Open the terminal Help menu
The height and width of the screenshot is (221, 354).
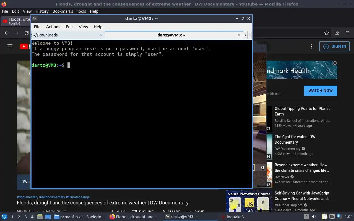click(x=98, y=27)
